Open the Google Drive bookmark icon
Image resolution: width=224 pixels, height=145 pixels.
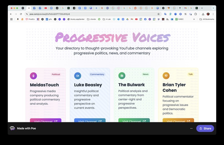[x=128, y=19]
